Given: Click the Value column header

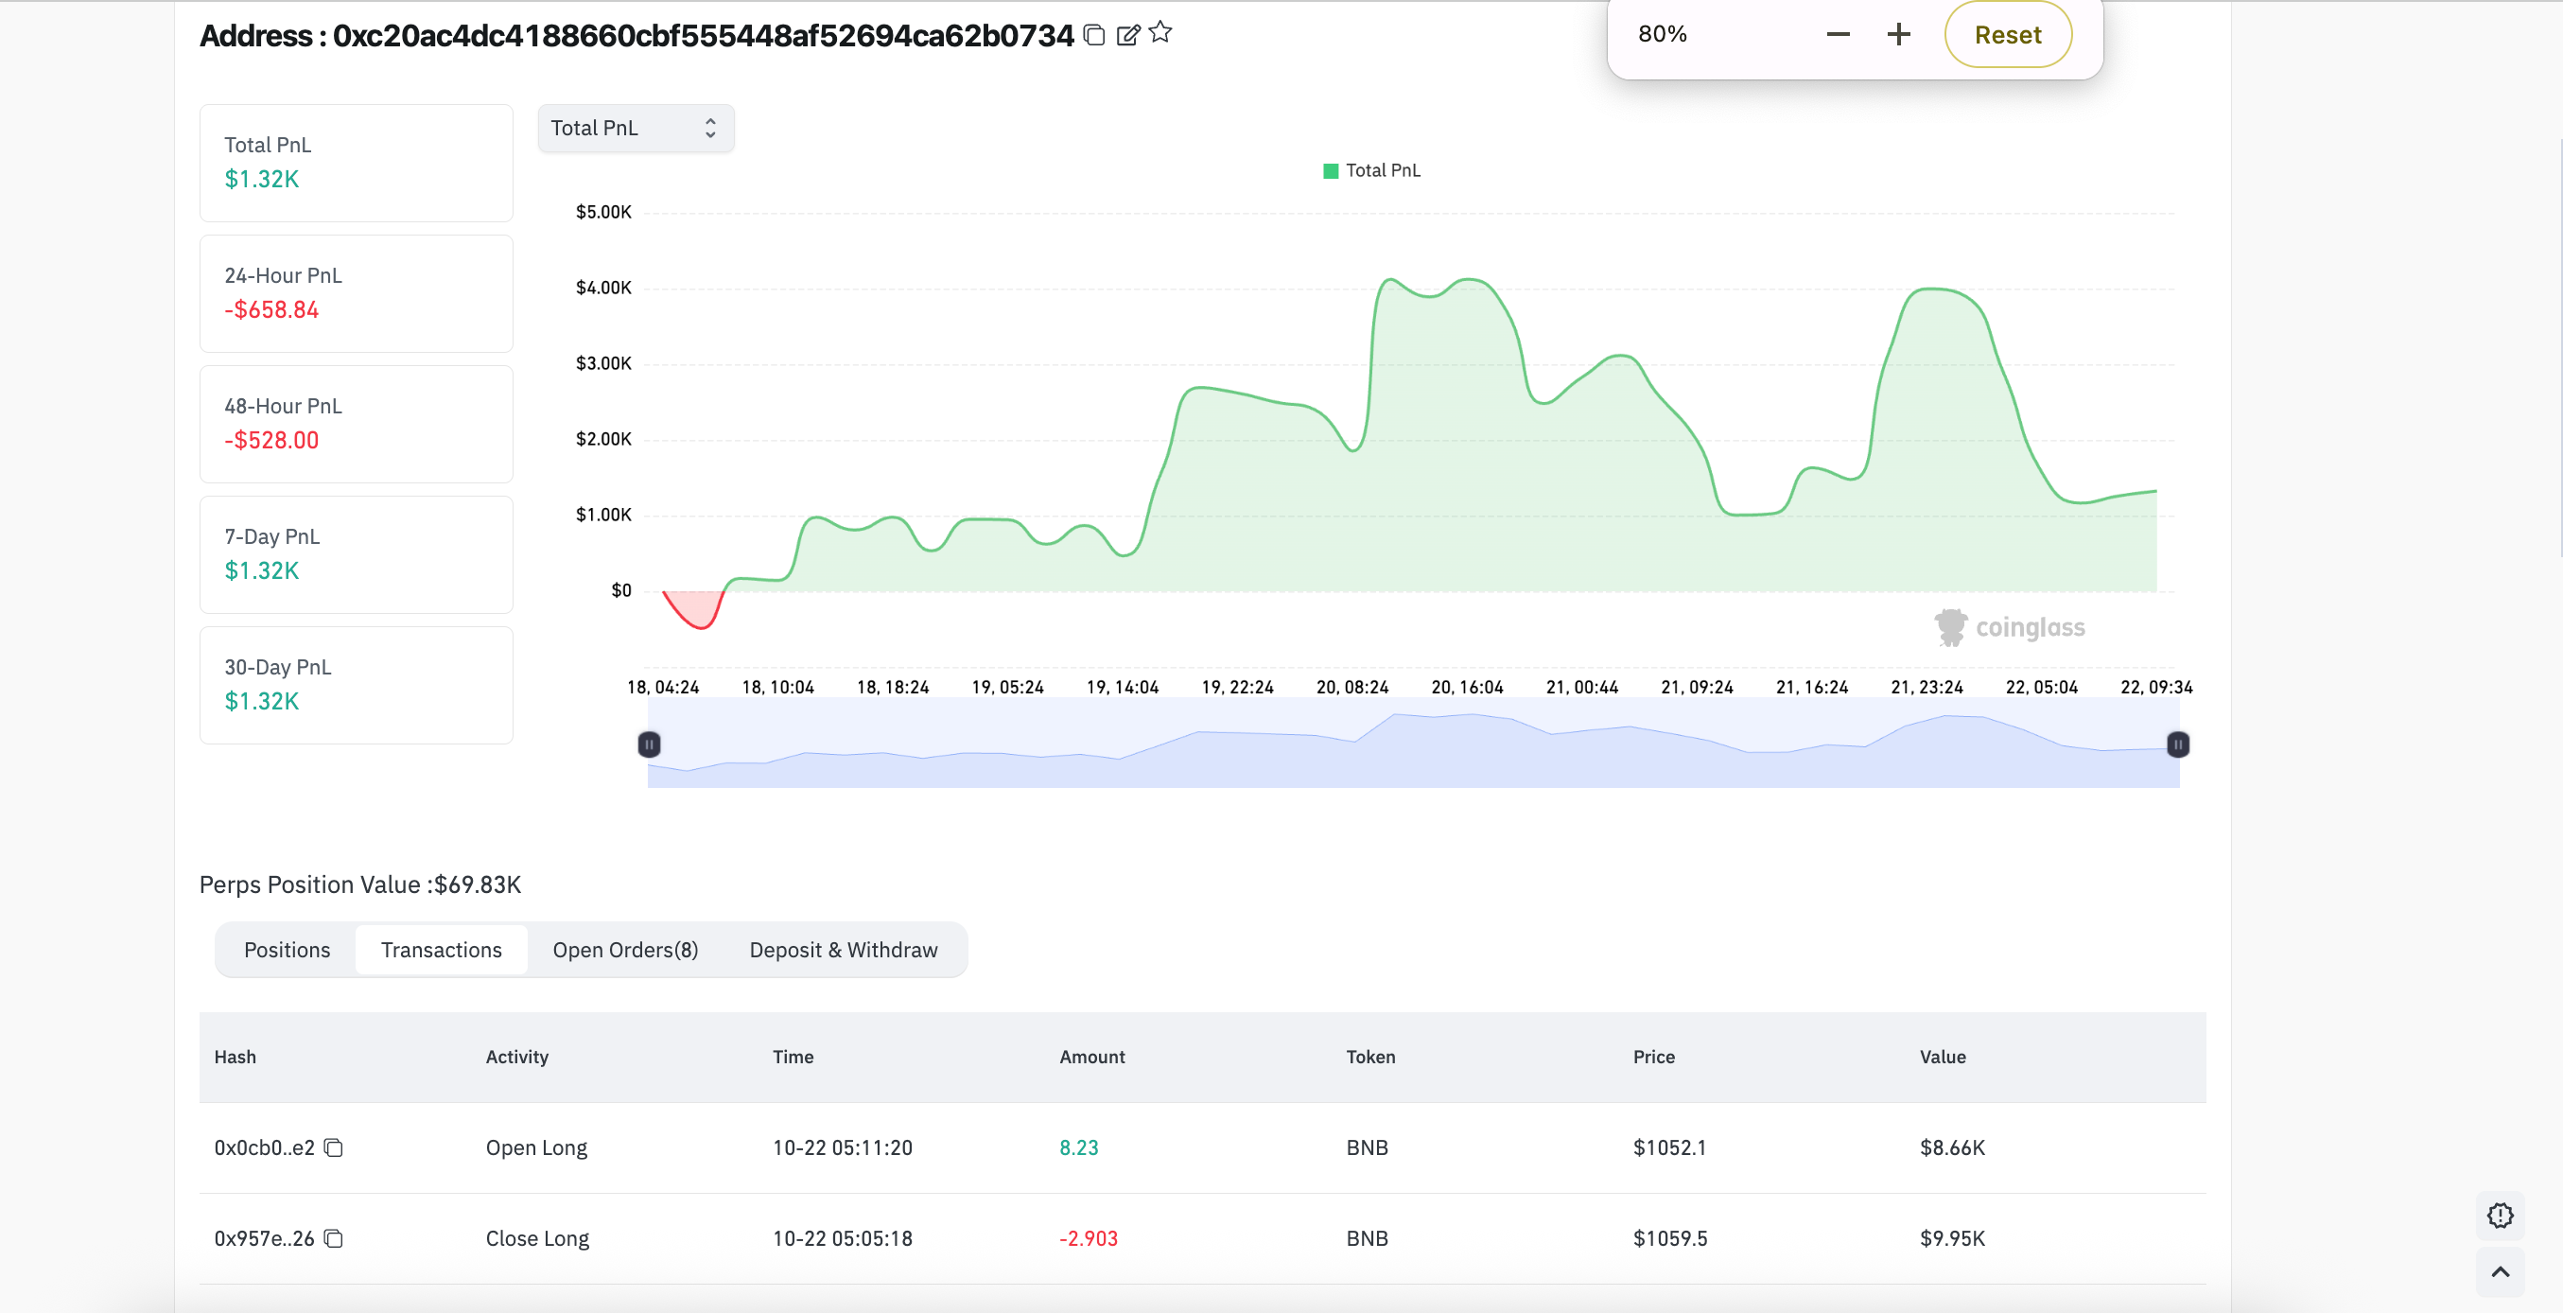Looking at the screenshot, I should click(1943, 1058).
